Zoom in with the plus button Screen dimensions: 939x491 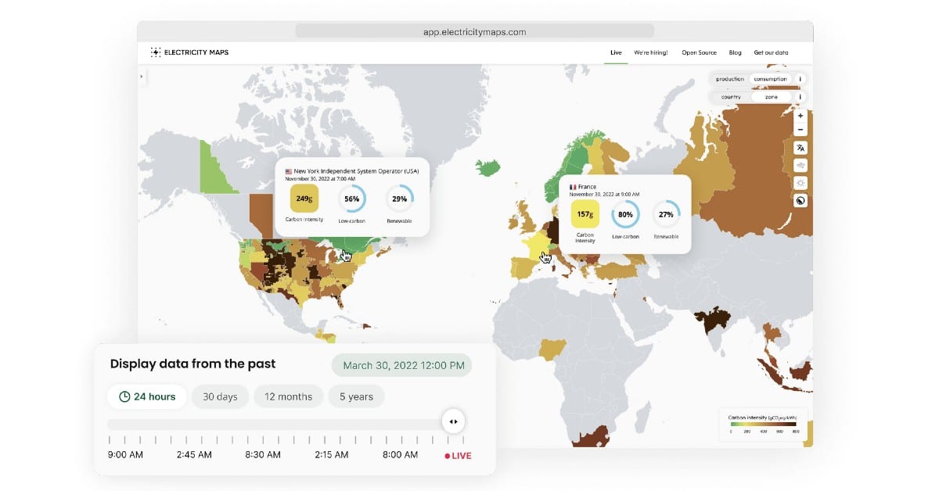point(800,115)
